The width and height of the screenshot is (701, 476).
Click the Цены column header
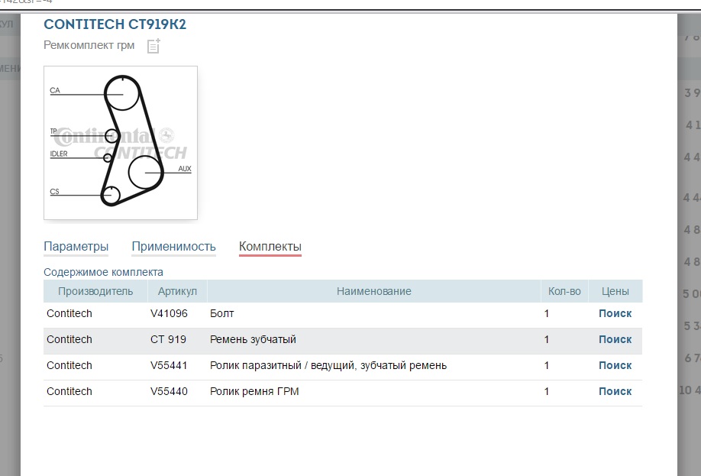pyautogui.click(x=615, y=291)
